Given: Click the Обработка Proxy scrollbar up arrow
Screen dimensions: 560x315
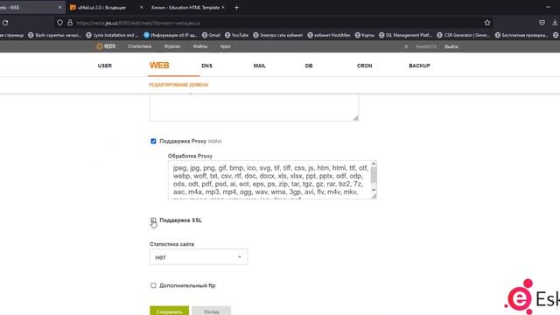Looking at the screenshot, I should (x=374, y=164).
